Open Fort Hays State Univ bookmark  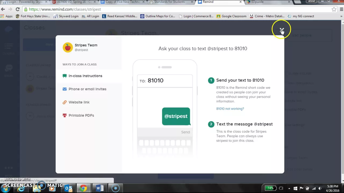(33, 16)
